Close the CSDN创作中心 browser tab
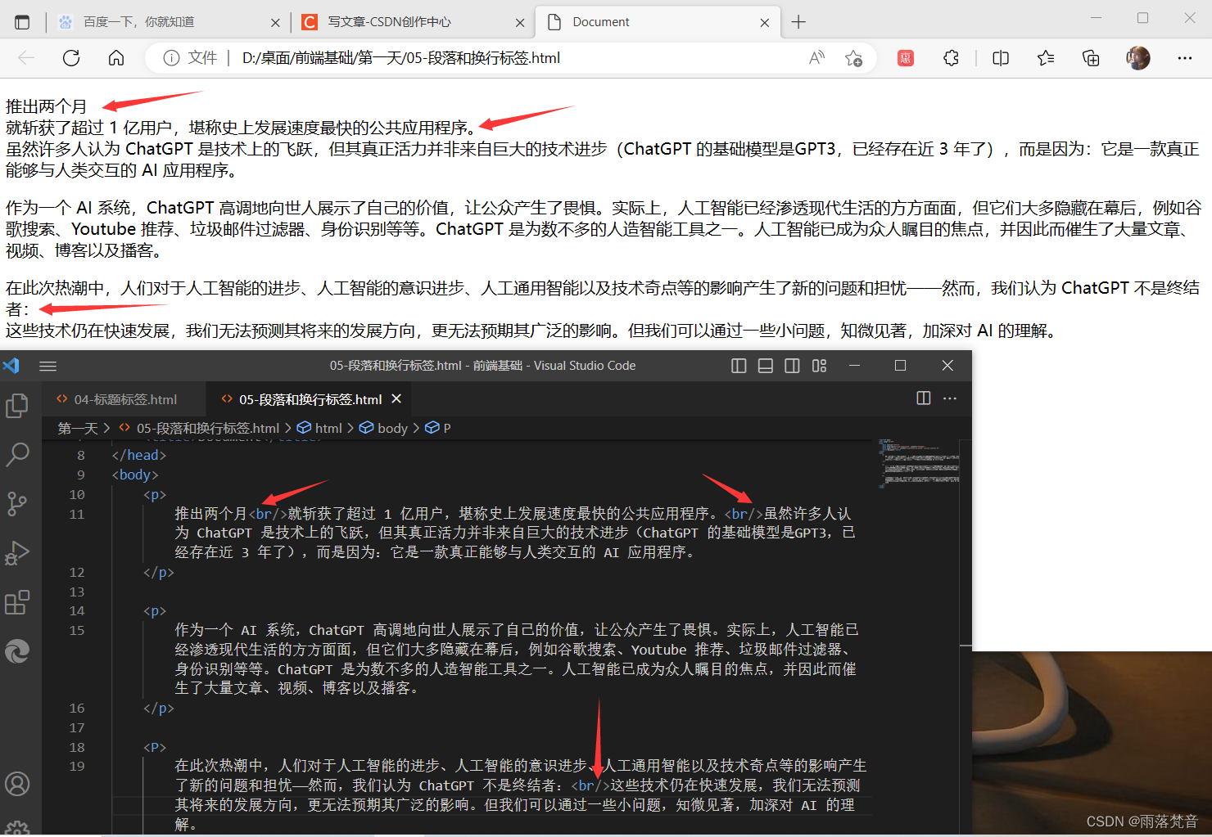Viewport: 1212px width, 837px height. [x=520, y=23]
